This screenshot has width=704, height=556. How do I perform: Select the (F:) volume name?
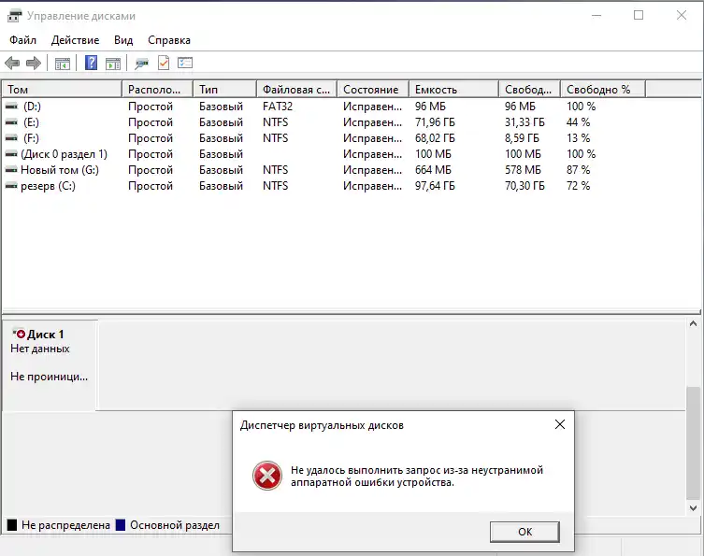[x=31, y=137]
